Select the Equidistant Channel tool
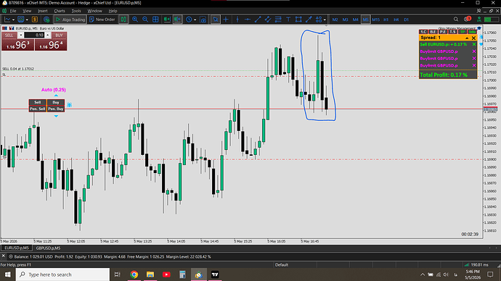This screenshot has height=281, width=501. pos(268,20)
